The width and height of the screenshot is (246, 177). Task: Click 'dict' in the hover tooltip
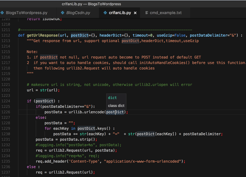[112, 98]
